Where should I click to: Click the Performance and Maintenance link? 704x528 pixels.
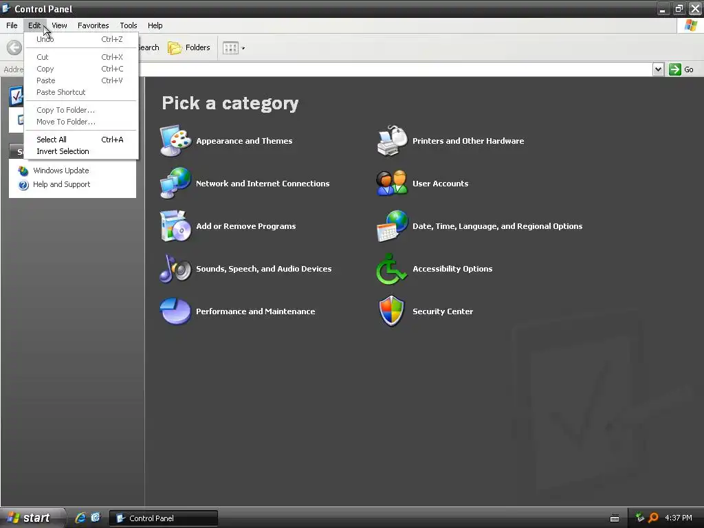(x=256, y=311)
